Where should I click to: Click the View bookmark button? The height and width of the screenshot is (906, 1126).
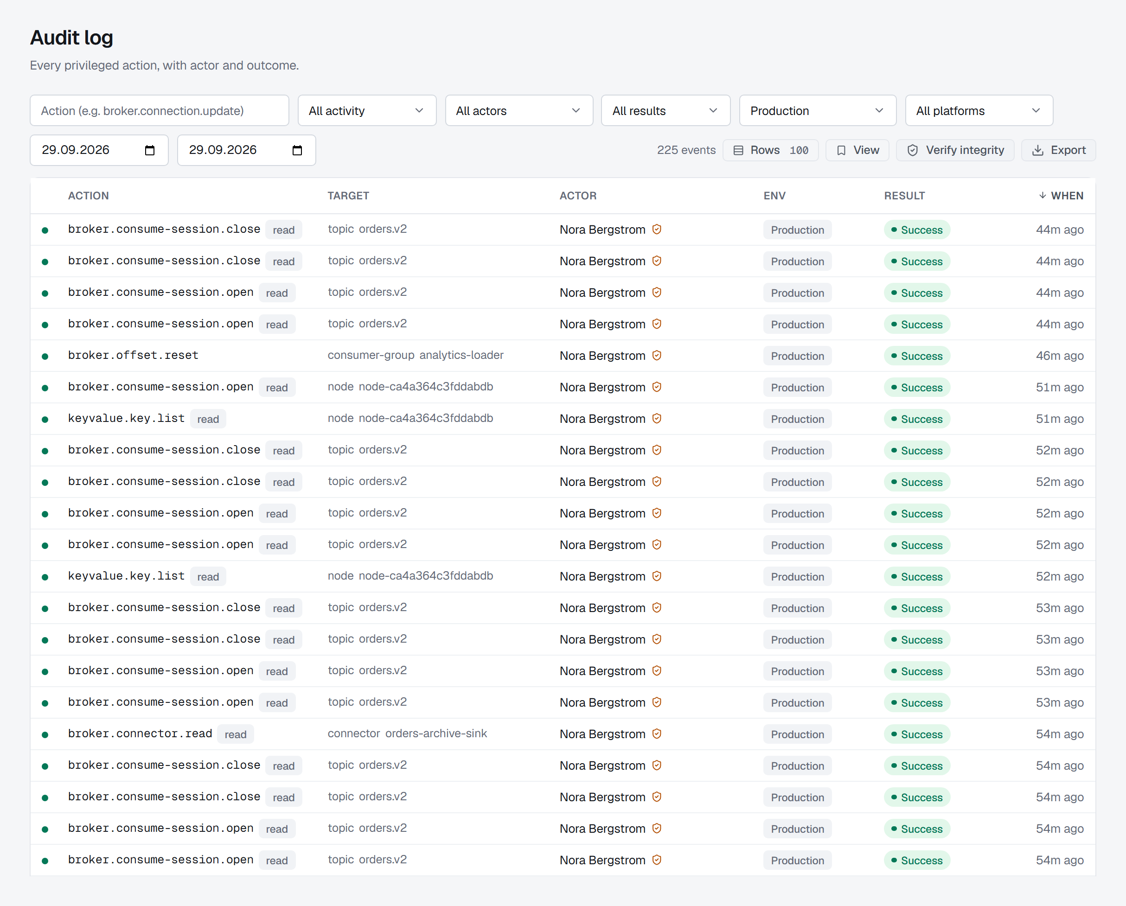click(x=857, y=150)
